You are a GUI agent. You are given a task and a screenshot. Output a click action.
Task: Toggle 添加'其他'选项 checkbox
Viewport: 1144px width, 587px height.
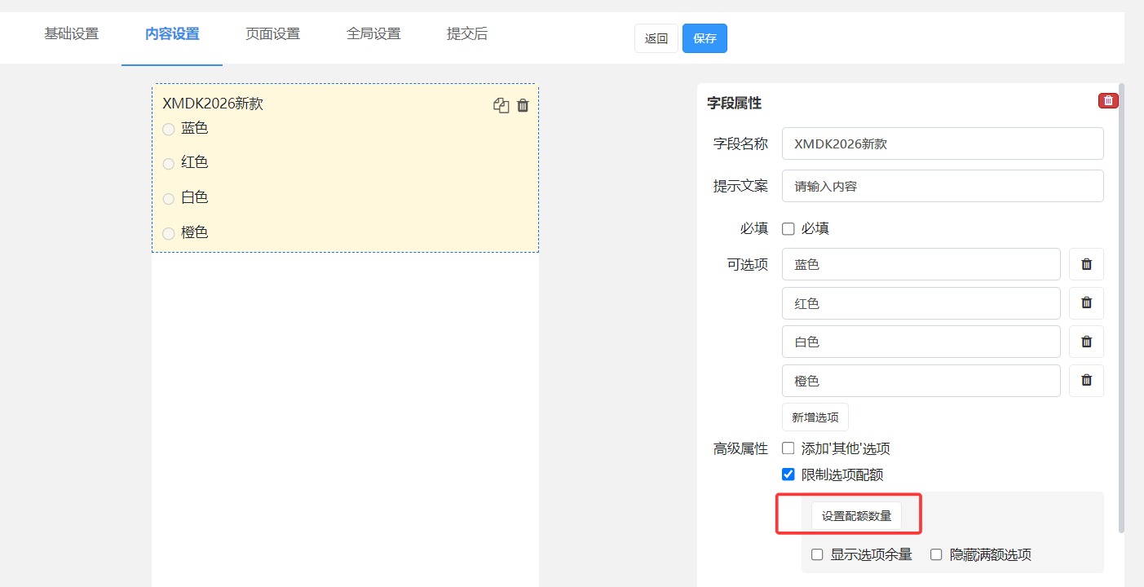[x=788, y=448]
